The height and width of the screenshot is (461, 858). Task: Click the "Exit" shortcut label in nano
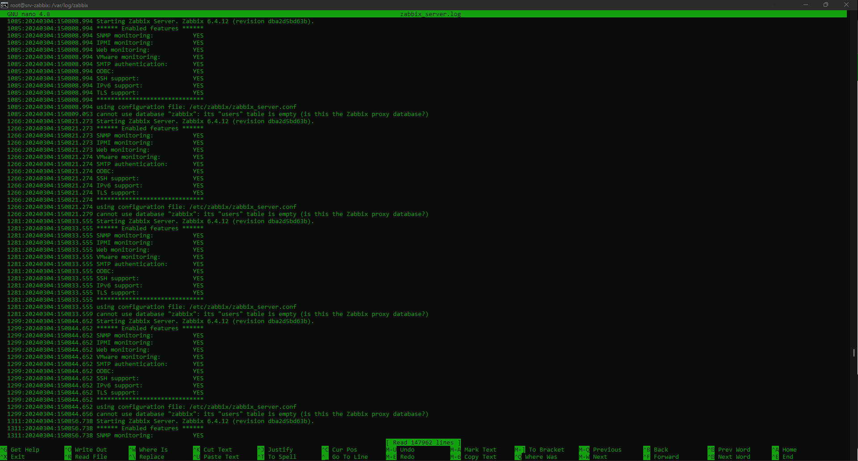point(18,457)
